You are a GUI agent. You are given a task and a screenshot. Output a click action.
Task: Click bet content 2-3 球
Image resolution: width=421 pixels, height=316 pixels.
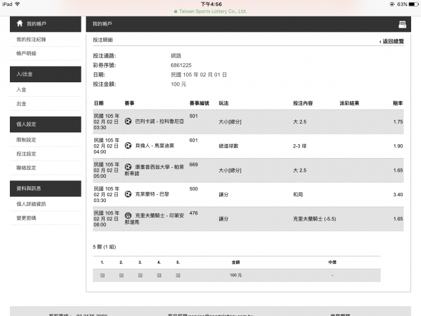point(300,146)
